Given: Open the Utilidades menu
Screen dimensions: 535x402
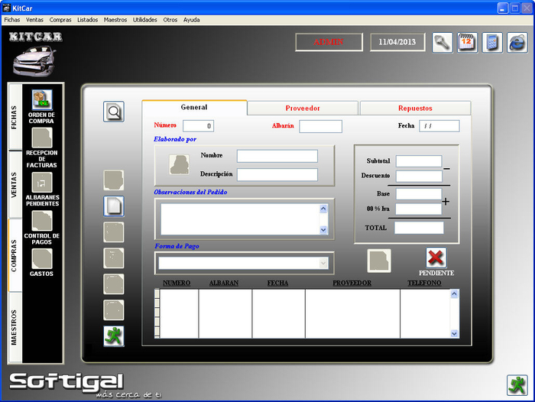Looking at the screenshot, I should click(x=145, y=20).
